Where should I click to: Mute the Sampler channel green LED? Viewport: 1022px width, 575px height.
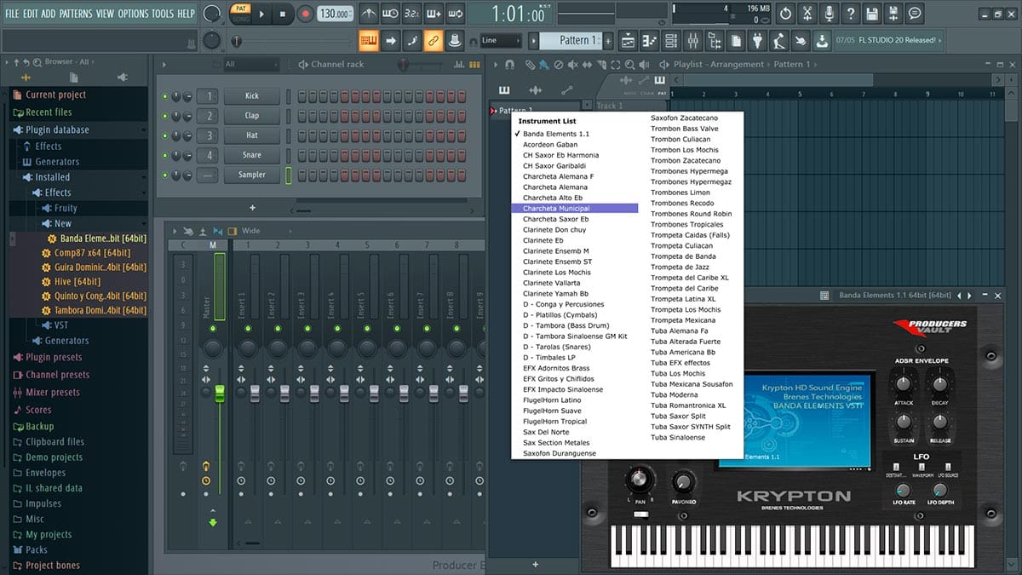point(165,175)
